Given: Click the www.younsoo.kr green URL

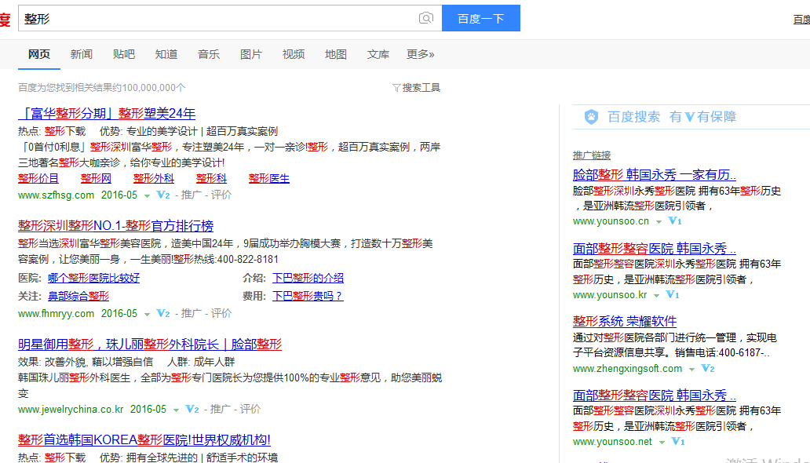Looking at the screenshot, I should pyautogui.click(x=610, y=294).
